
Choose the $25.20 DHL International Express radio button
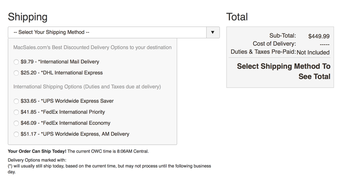[x=17, y=73]
